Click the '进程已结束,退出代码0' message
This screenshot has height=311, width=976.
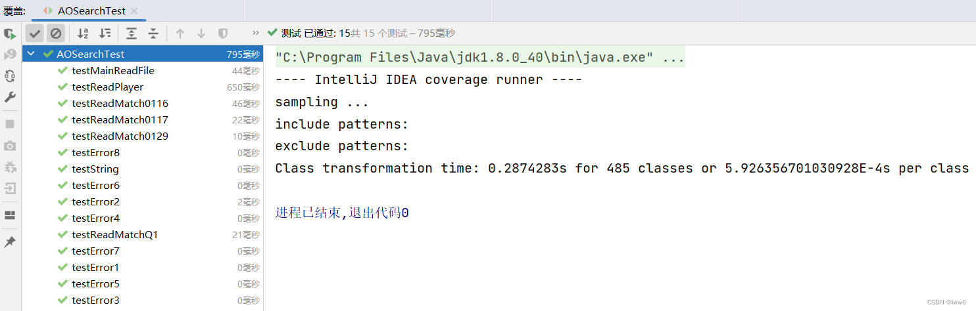[x=342, y=213]
